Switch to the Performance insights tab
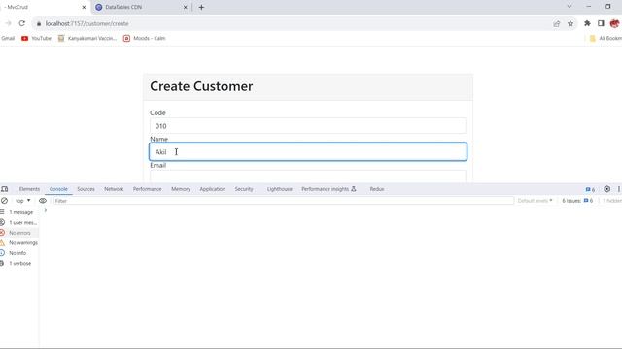 click(x=328, y=189)
